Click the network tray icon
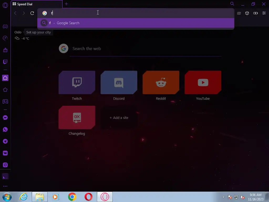Viewport: 269px width, 202px height. coord(236,197)
